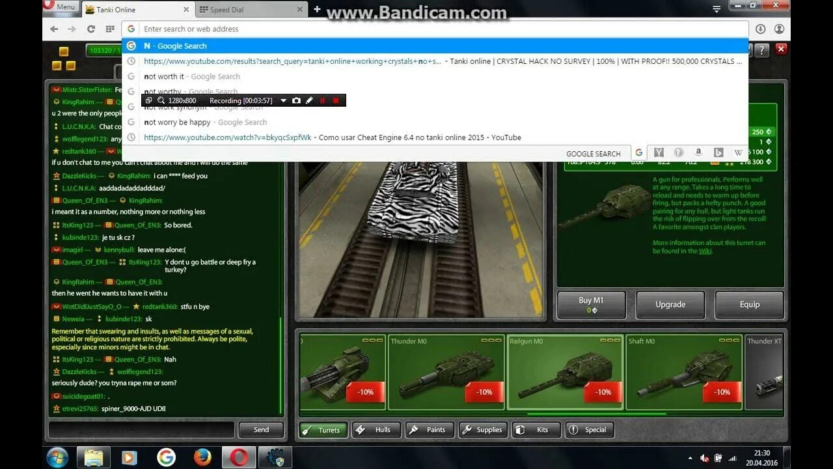Open Firefox from taskbar
The image size is (833, 469).
click(202, 458)
